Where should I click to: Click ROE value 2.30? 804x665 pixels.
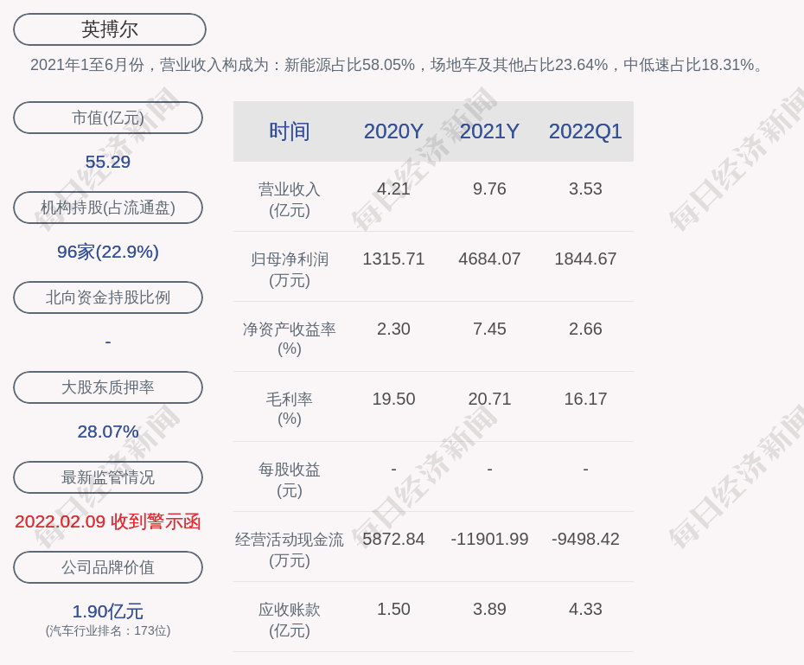393,329
